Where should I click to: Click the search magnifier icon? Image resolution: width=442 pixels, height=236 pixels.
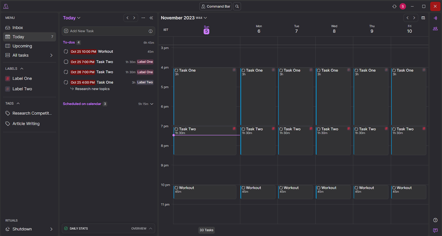(x=237, y=6)
